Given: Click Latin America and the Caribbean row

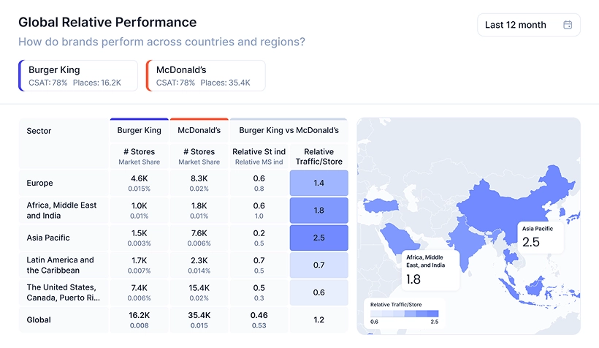Looking at the screenshot, I should [x=60, y=265].
